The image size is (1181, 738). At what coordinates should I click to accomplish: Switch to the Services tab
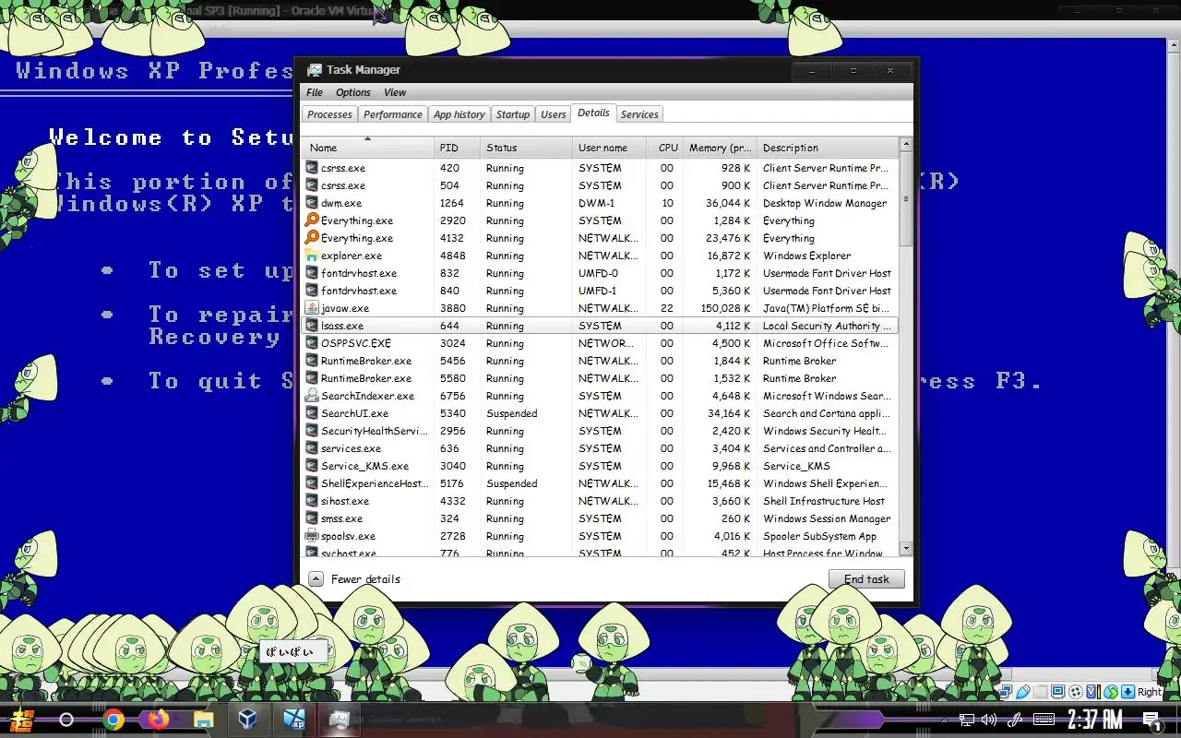pyautogui.click(x=639, y=114)
